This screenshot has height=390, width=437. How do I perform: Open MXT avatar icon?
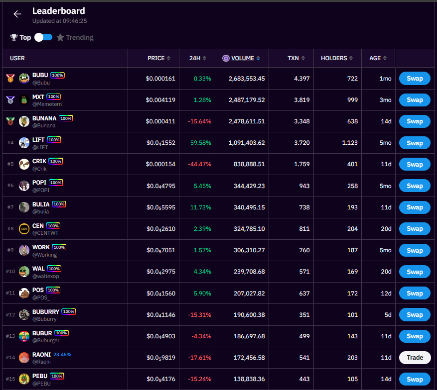24,100
